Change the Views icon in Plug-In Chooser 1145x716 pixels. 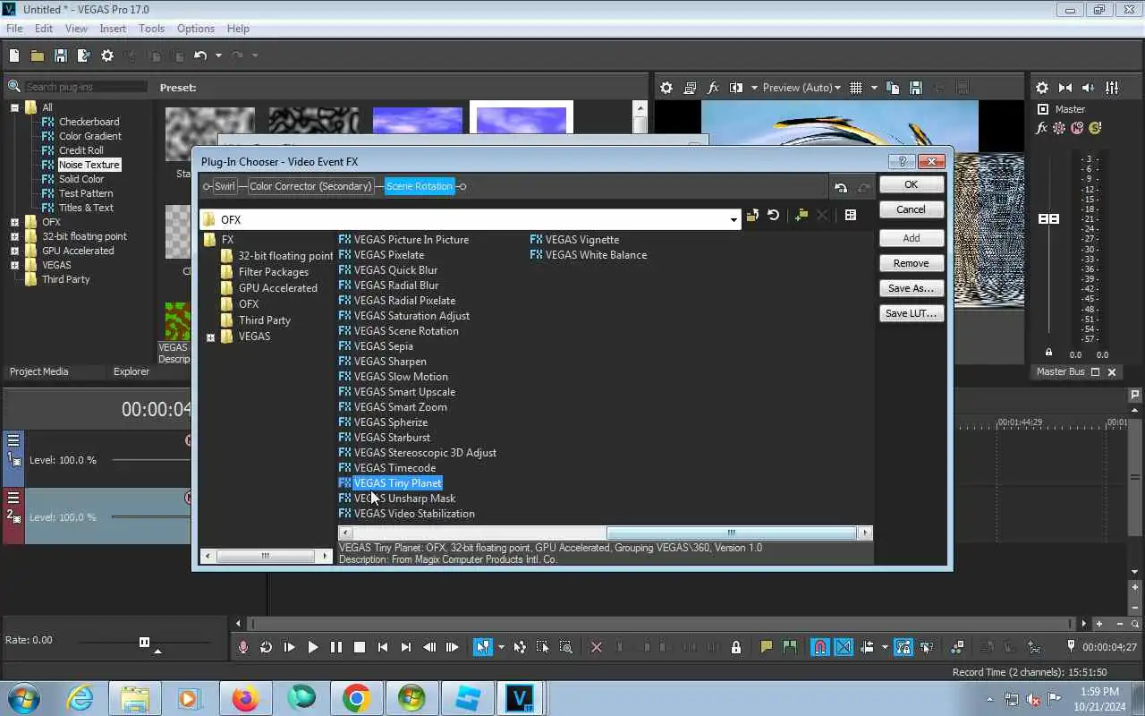(851, 216)
